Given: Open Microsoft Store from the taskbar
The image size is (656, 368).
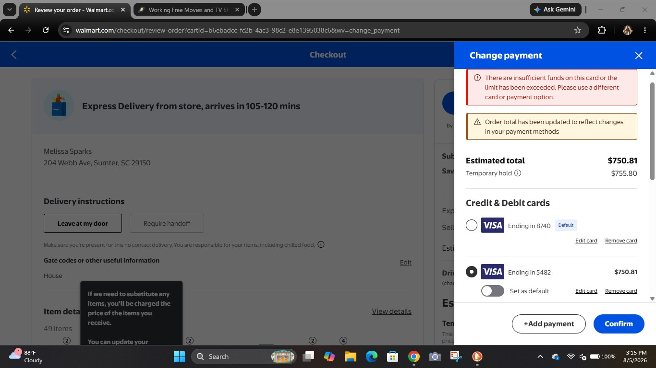Looking at the screenshot, I should coord(393,356).
